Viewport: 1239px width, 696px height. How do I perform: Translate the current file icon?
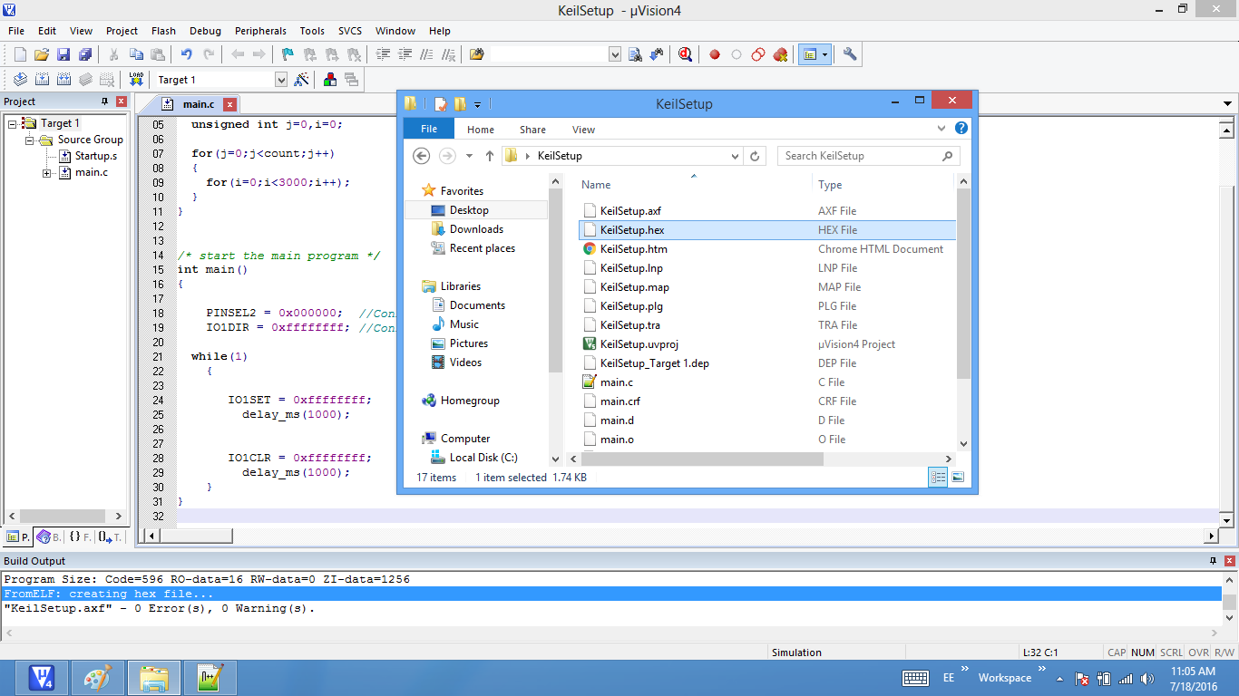20,80
